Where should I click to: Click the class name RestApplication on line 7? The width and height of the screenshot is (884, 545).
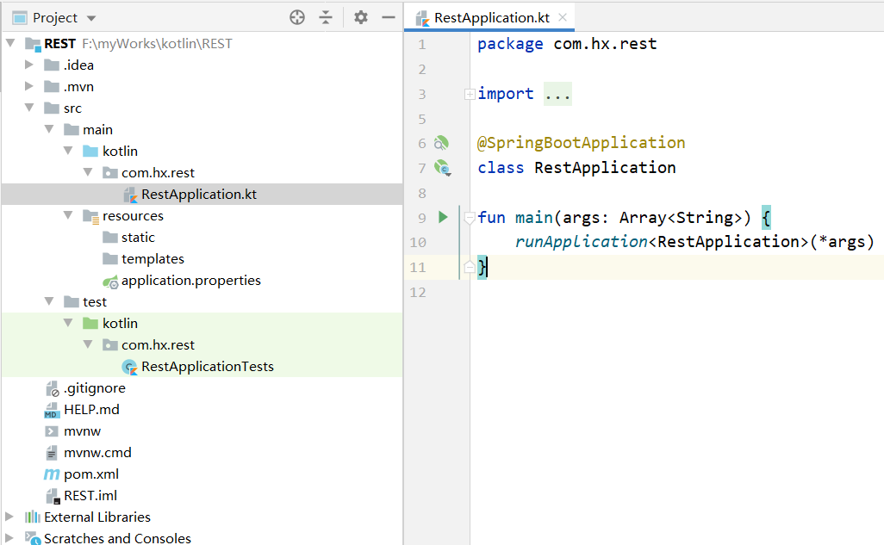pos(605,167)
